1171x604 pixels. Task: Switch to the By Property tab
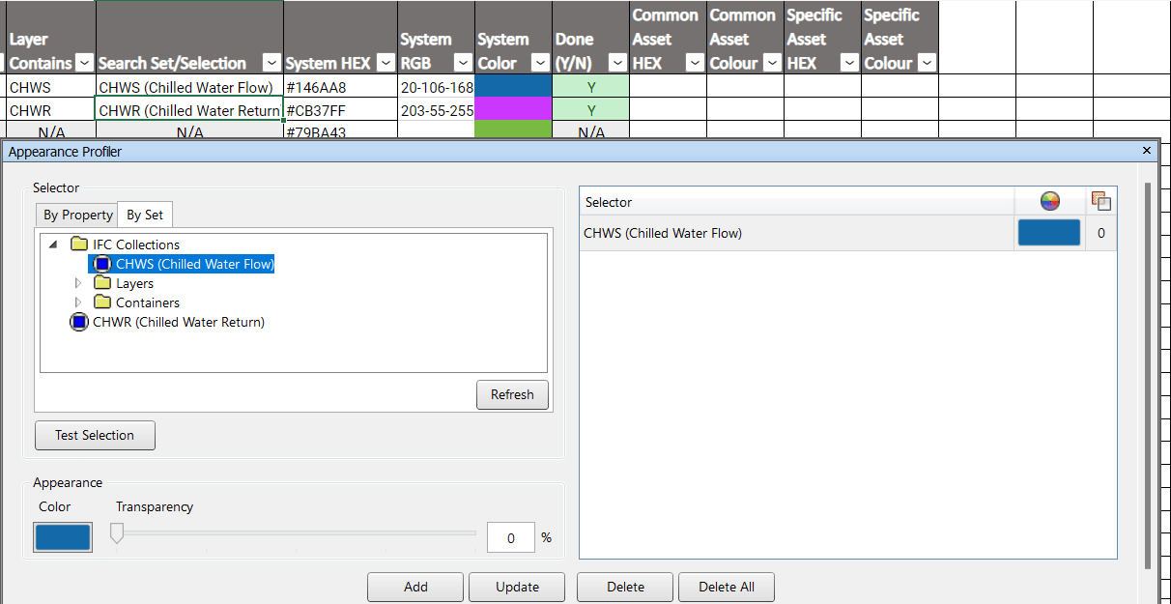click(x=76, y=214)
